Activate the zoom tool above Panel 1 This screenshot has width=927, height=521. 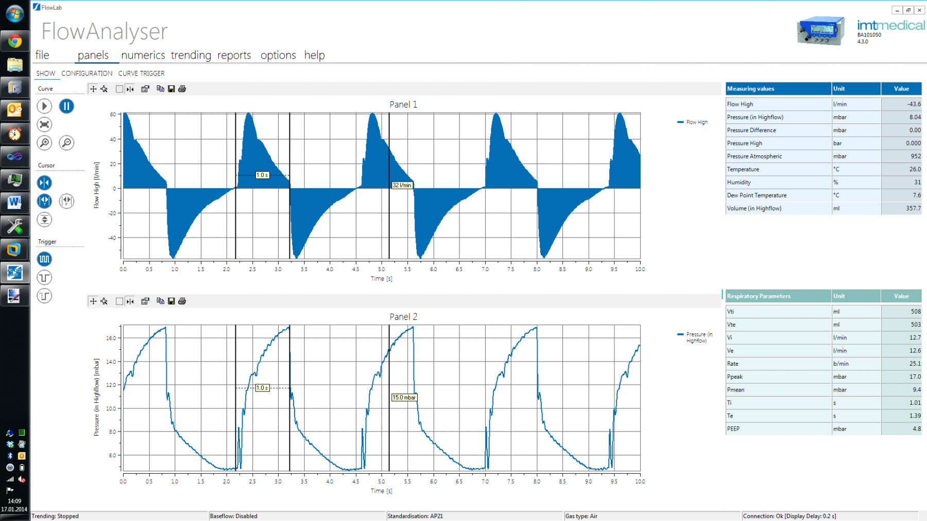[104, 88]
